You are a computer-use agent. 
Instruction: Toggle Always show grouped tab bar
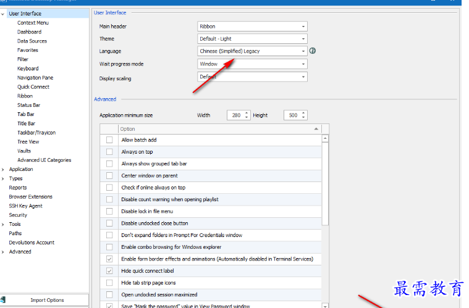pos(109,164)
